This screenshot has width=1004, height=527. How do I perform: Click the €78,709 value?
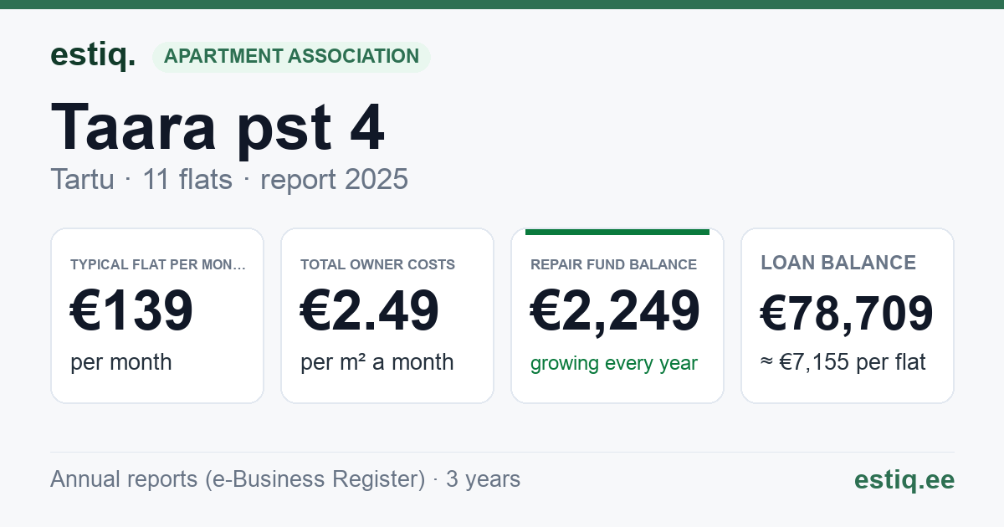coord(847,314)
